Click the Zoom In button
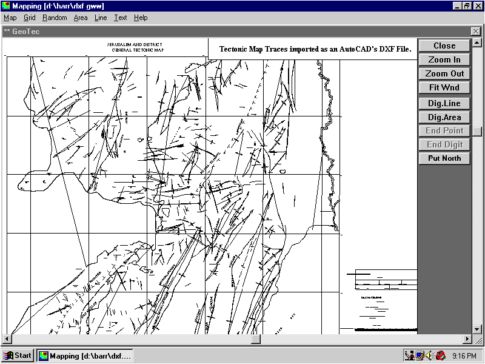Image resolution: width=485 pixels, height=364 pixels. click(444, 59)
